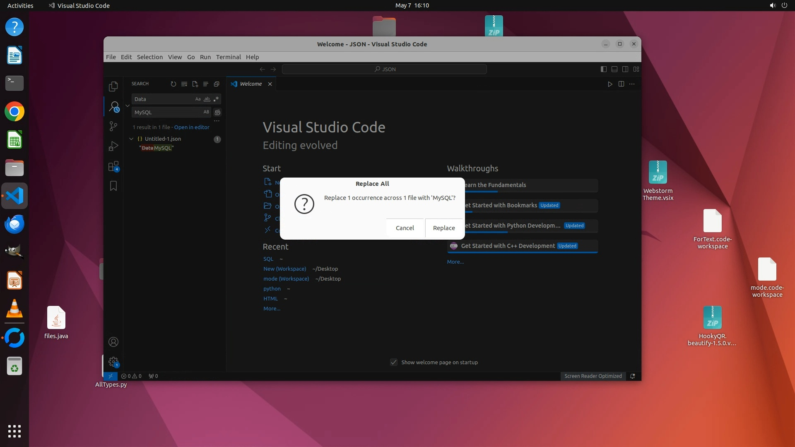Toggle search details ellipsis
Viewport: 795px width, 447px height.
pyautogui.click(x=217, y=121)
